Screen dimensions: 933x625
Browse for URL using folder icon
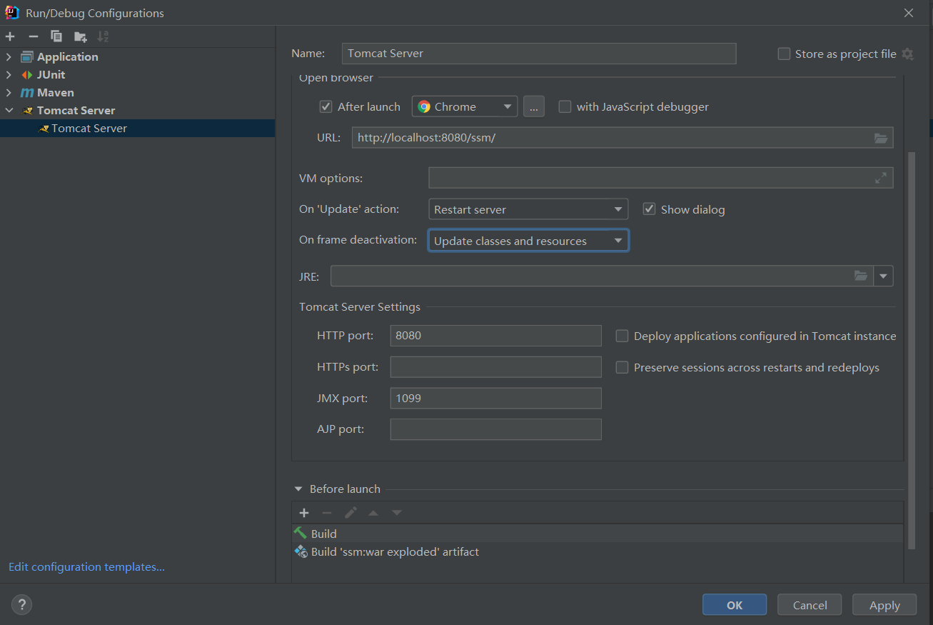880,138
